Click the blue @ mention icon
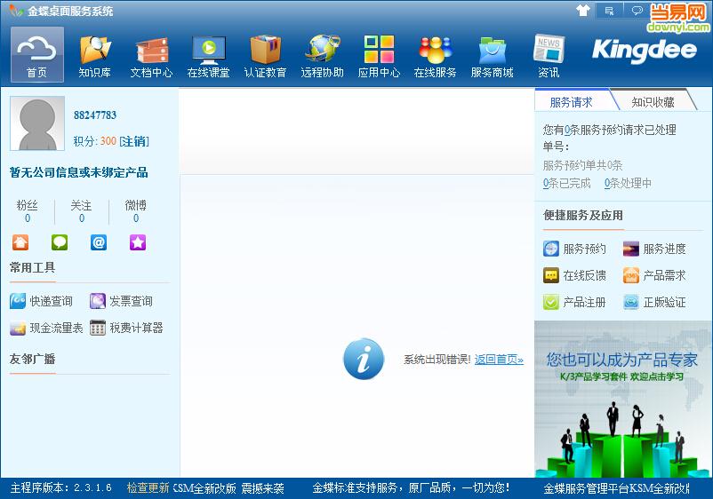 pos(99,242)
